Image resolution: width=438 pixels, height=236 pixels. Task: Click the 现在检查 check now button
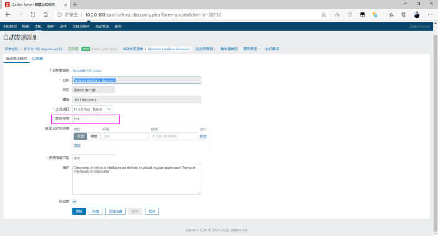point(115,211)
